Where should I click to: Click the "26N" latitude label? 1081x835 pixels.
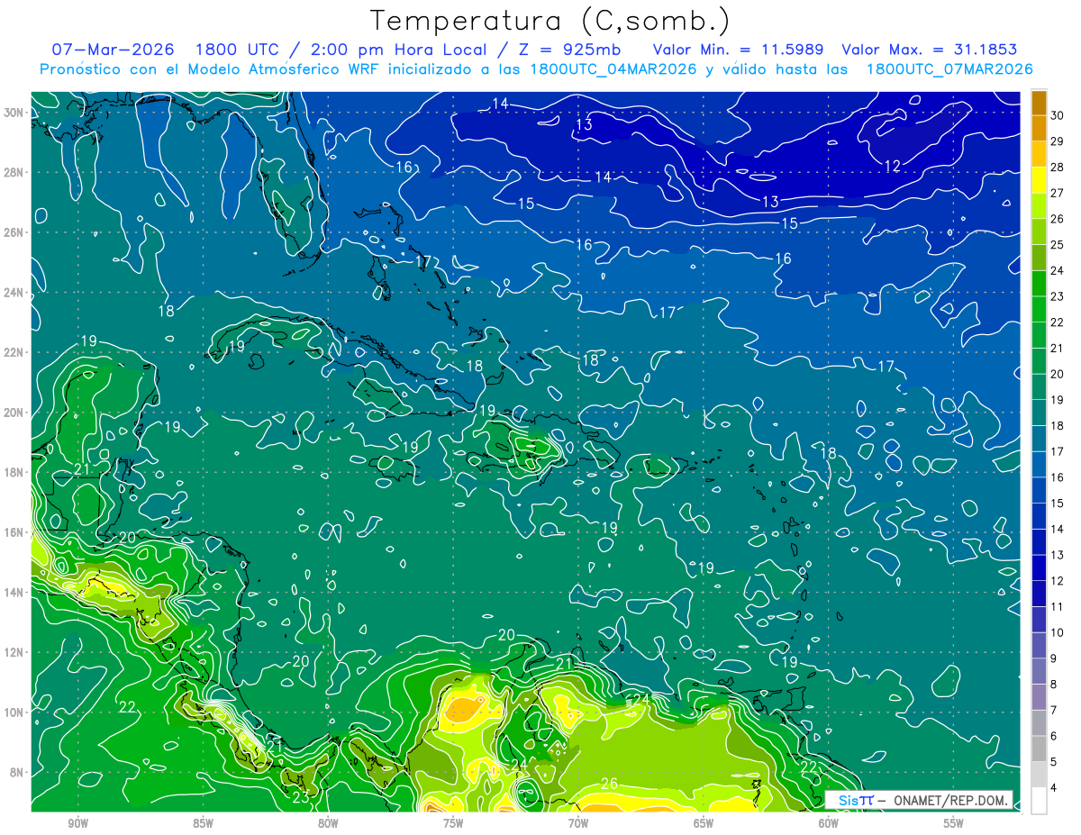14,232
